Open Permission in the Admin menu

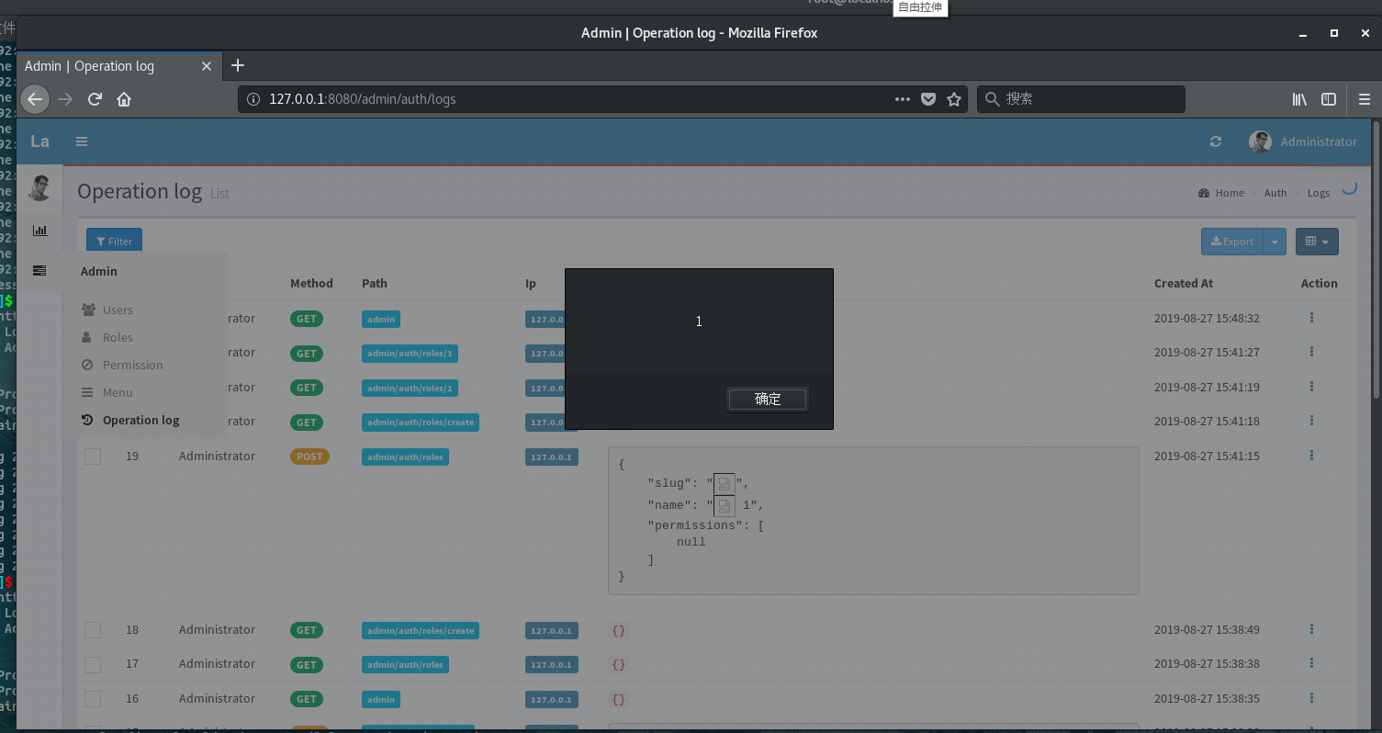[132, 365]
